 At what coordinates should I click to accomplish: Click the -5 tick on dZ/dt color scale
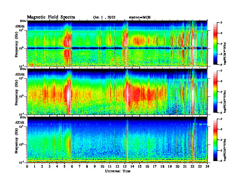click(x=220, y=150)
